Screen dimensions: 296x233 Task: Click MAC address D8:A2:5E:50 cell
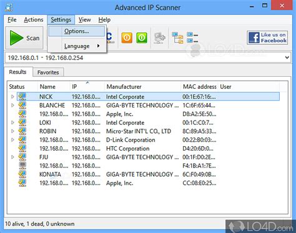click(x=199, y=114)
